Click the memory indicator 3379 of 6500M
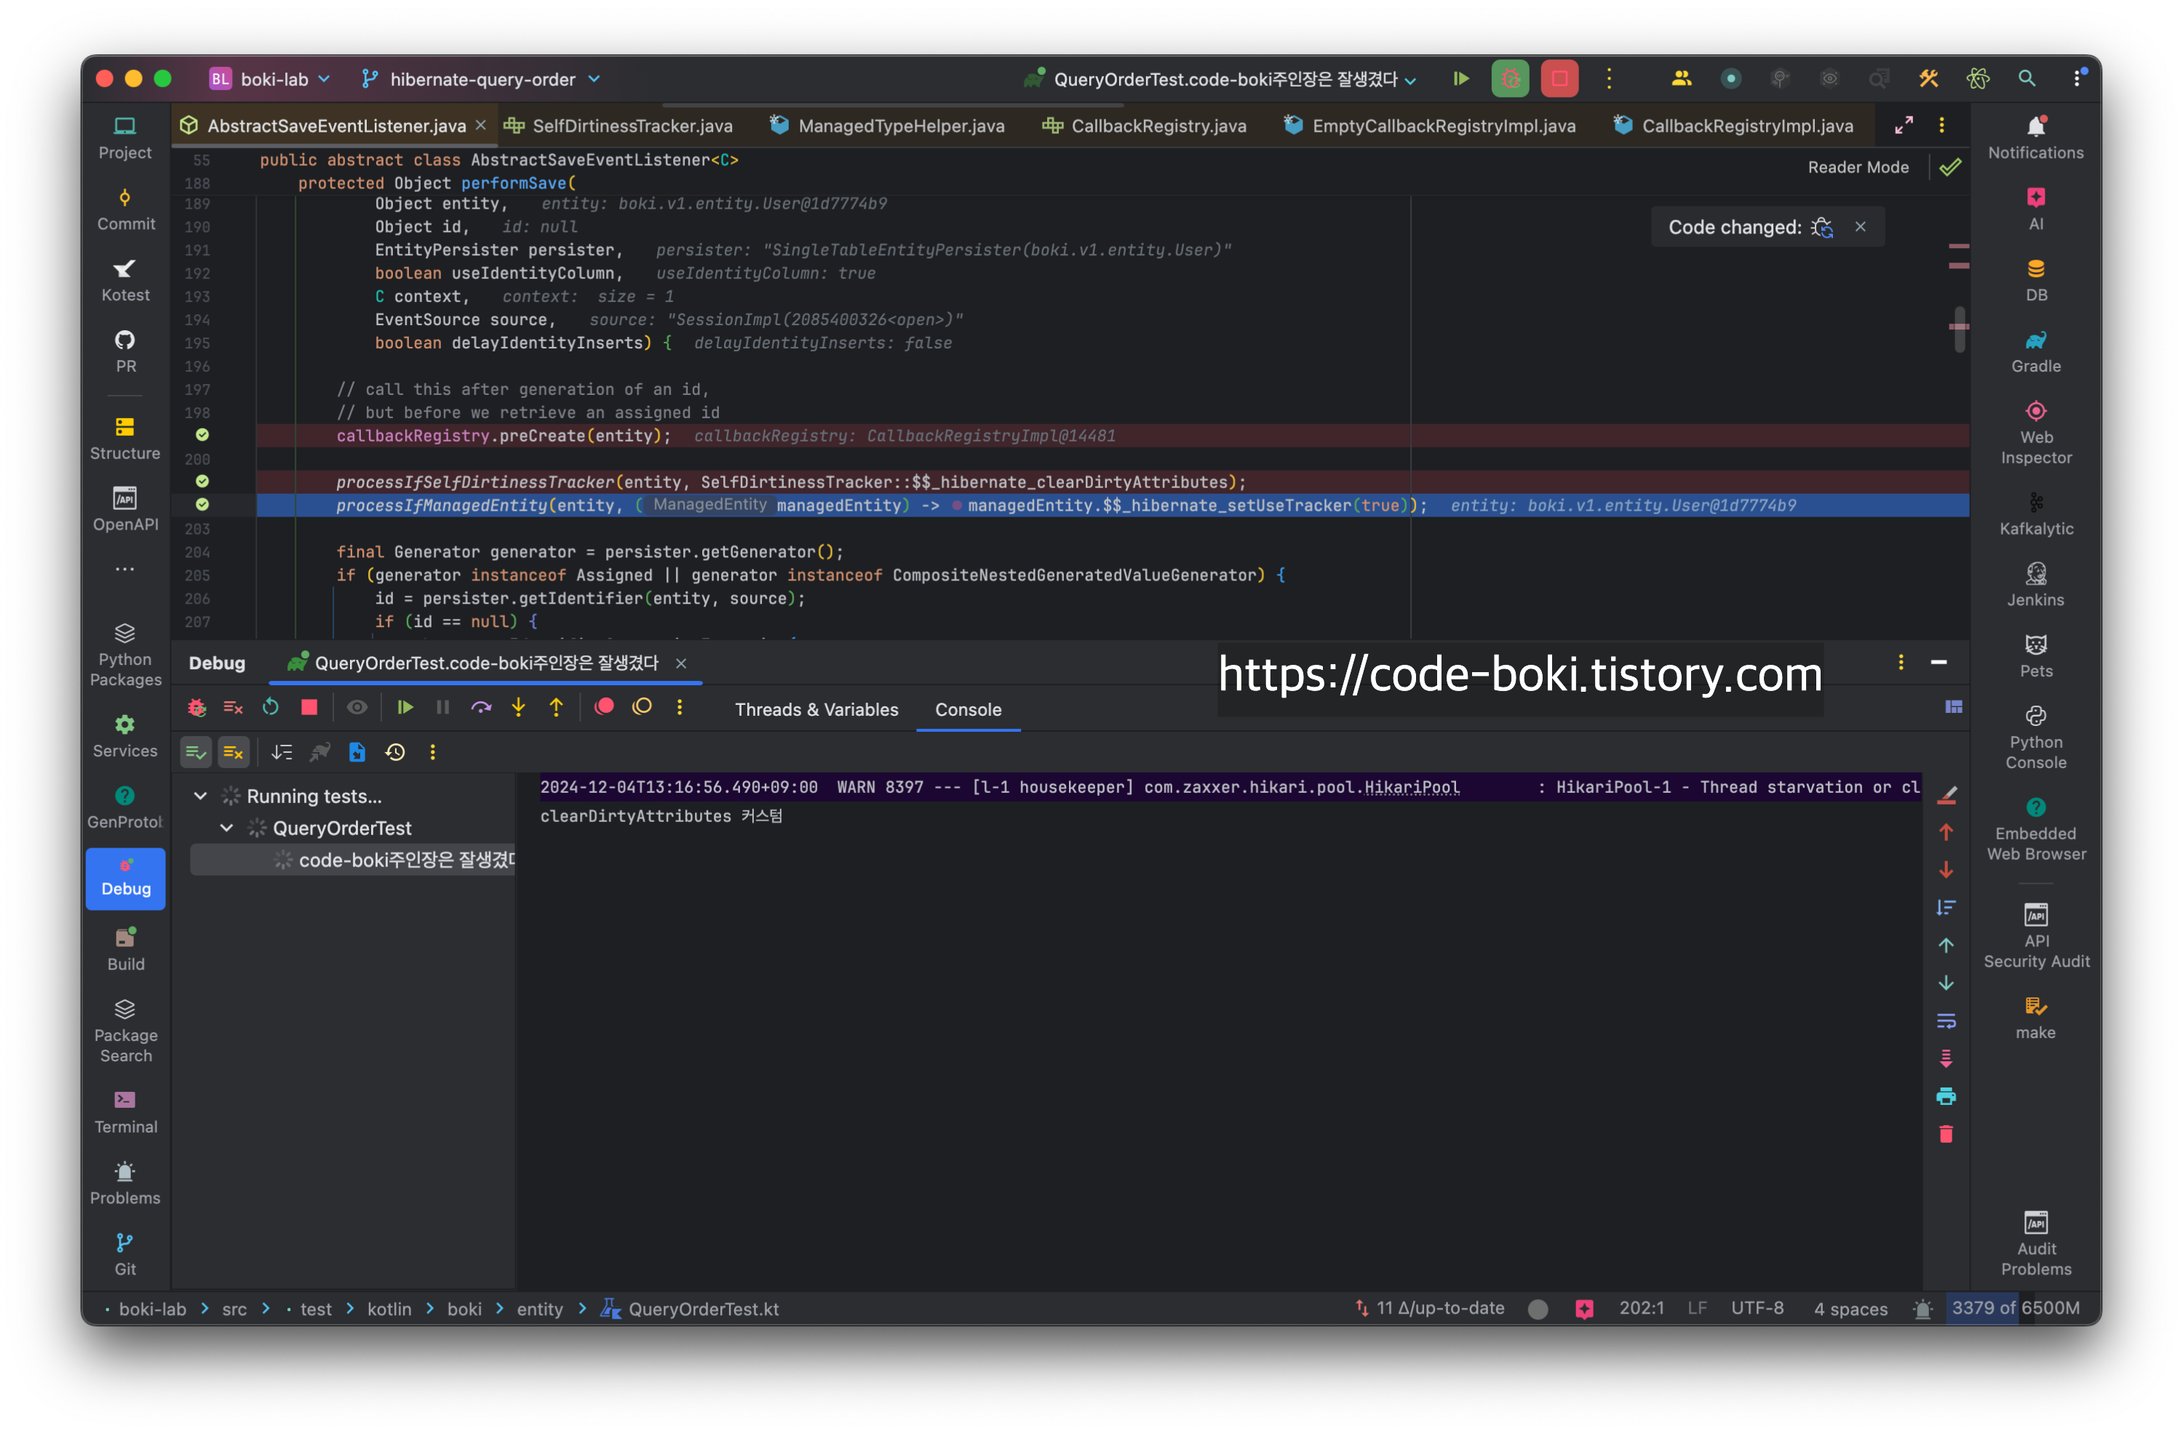This screenshot has height=1433, width=2183. pos(2014,1307)
